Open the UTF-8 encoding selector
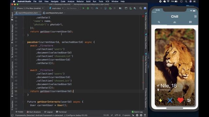 point(118,115)
